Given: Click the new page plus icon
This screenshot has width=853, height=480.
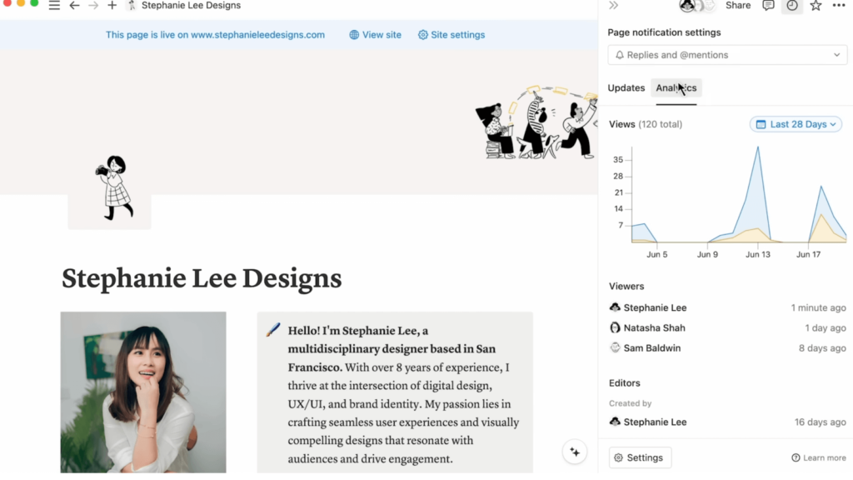Looking at the screenshot, I should 112,6.
